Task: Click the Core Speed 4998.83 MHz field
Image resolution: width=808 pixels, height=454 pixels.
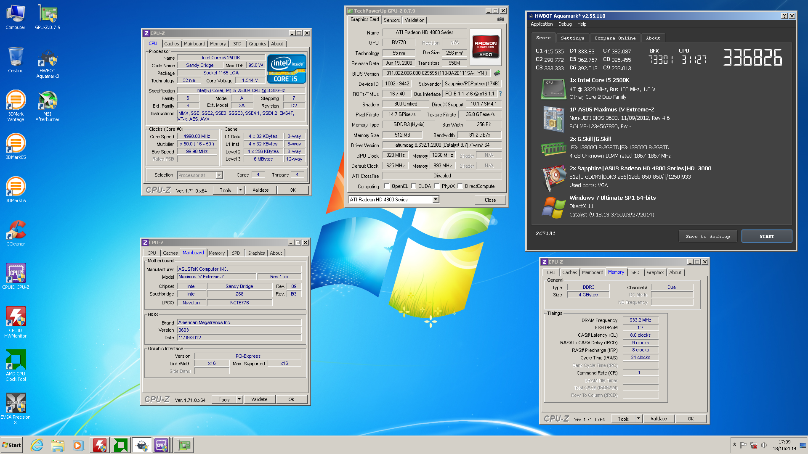Action: 197,136
